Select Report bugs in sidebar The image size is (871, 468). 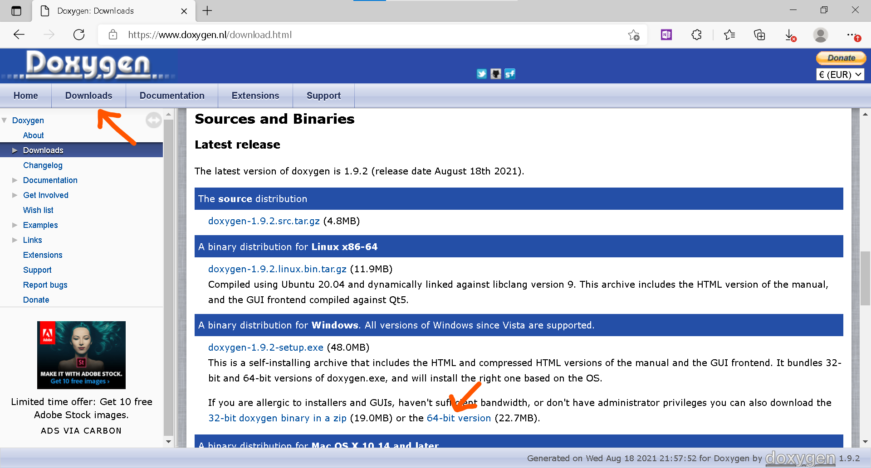coord(45,285)
